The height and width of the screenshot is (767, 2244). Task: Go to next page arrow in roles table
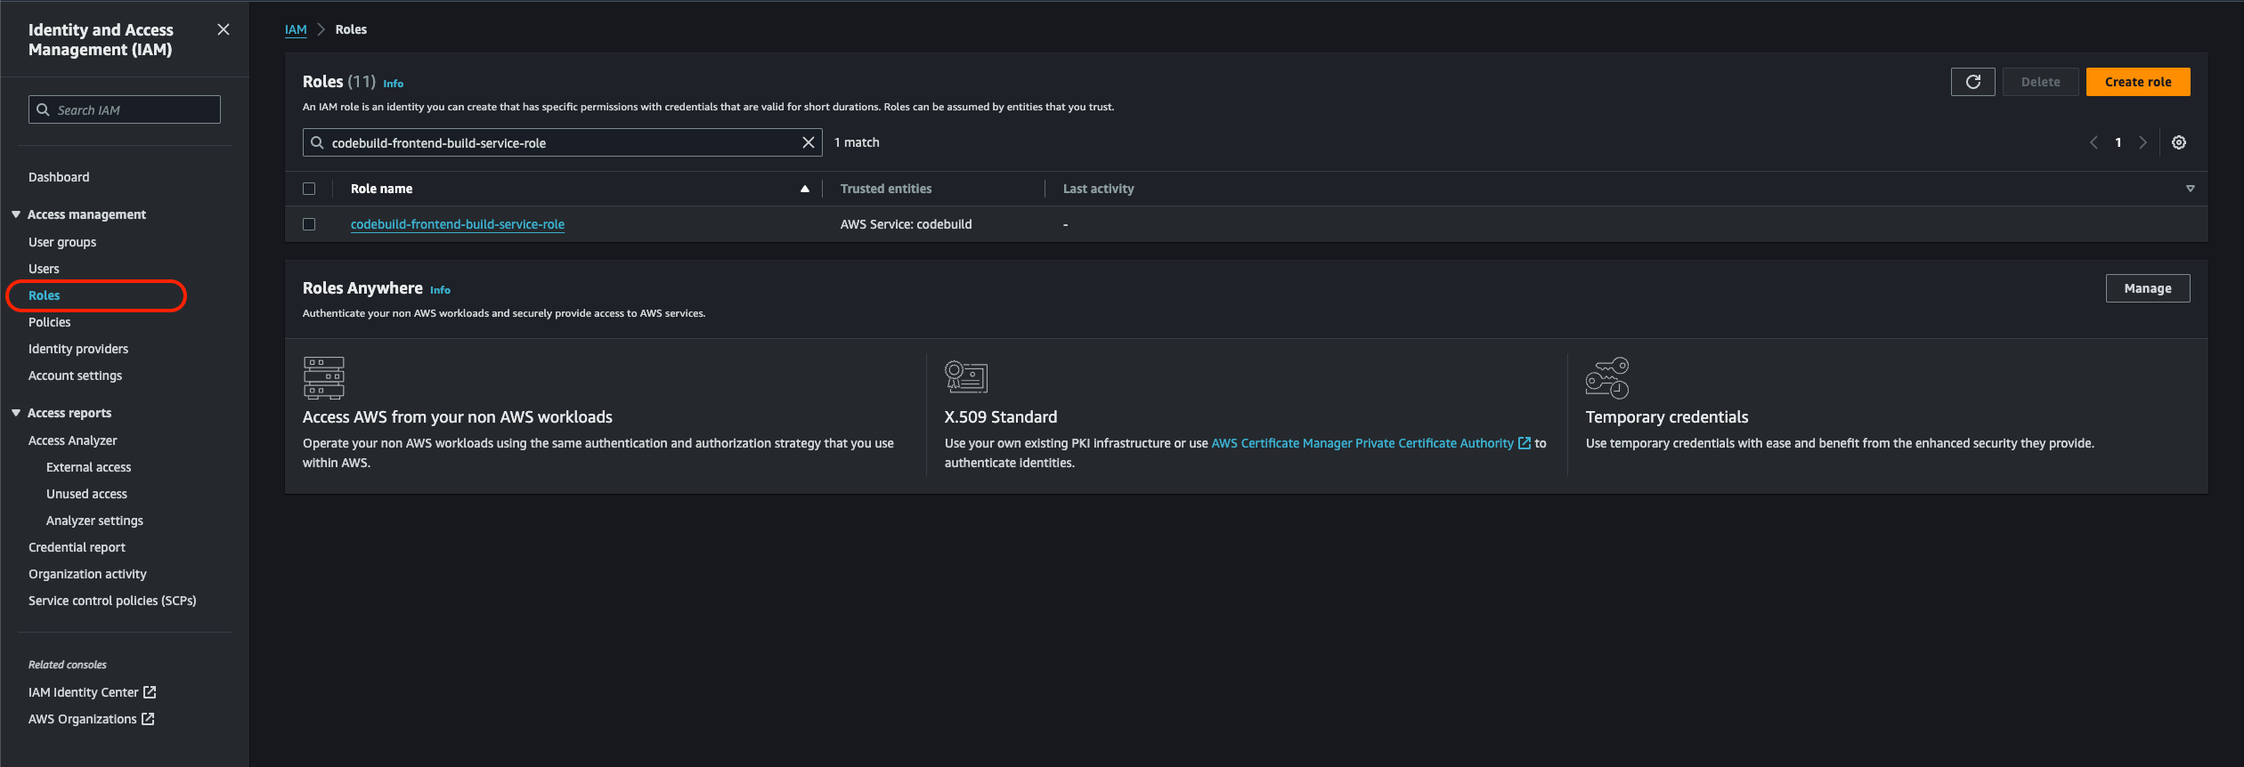coord(2143,142)
